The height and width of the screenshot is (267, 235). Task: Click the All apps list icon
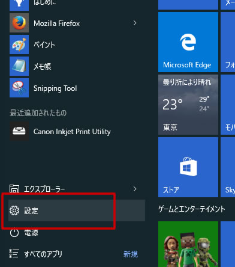coord(14,254)
